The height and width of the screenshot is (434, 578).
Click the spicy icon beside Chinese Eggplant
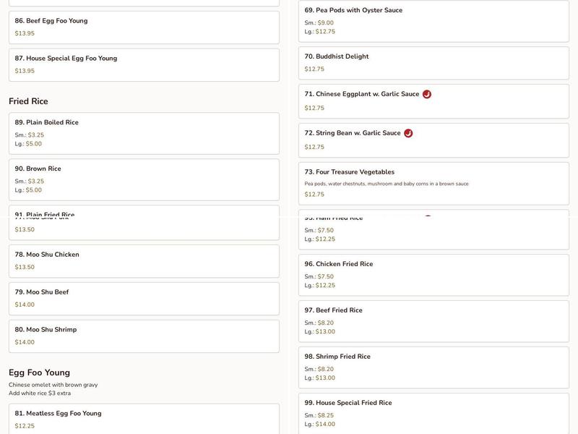pyautogui.click(x=427, y=94)
